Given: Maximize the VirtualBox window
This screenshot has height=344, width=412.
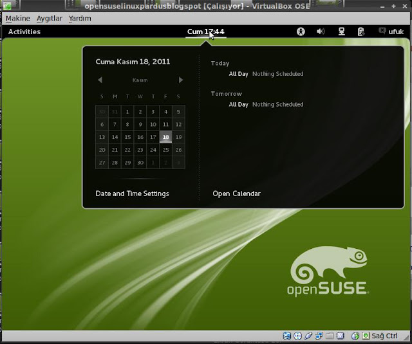Looking at the screenshot, I should tap(393, 6).
